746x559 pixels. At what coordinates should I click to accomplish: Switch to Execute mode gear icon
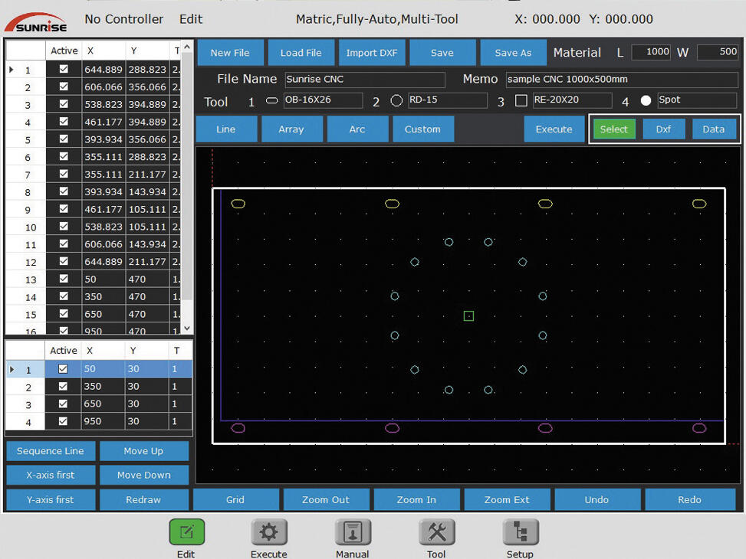(x=269, y=532)
